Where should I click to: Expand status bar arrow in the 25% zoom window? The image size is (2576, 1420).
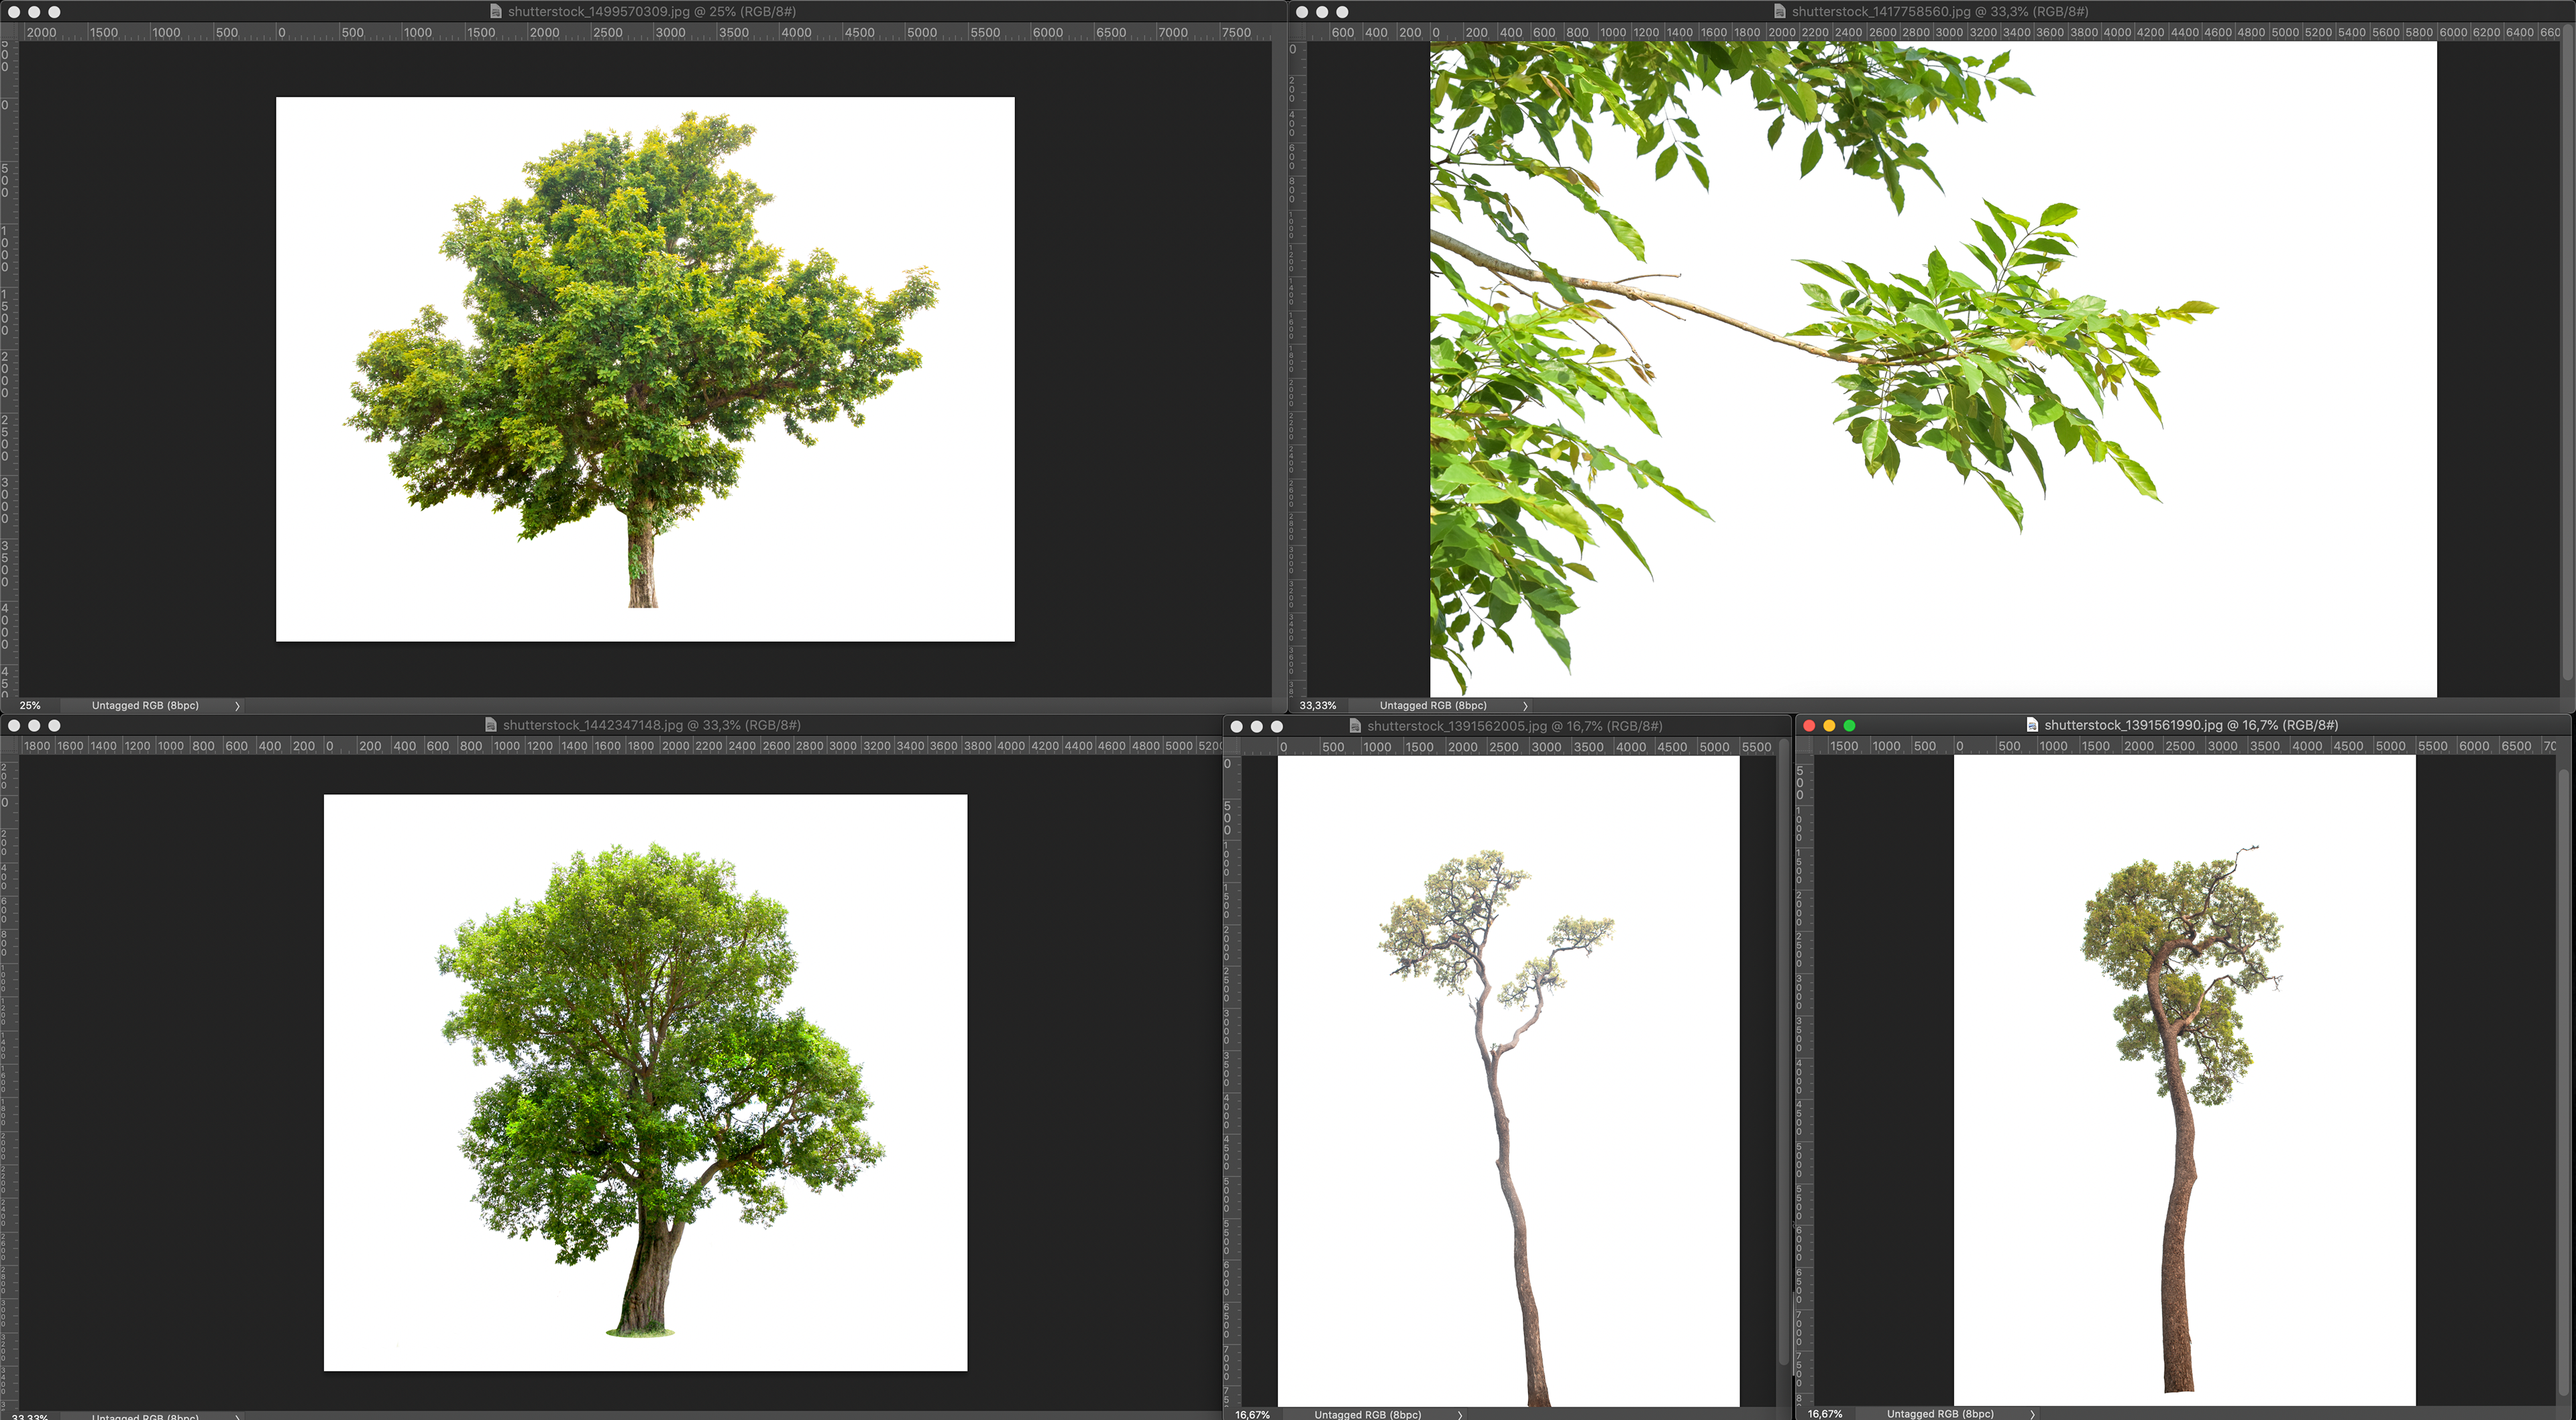[x=237, y=706]
